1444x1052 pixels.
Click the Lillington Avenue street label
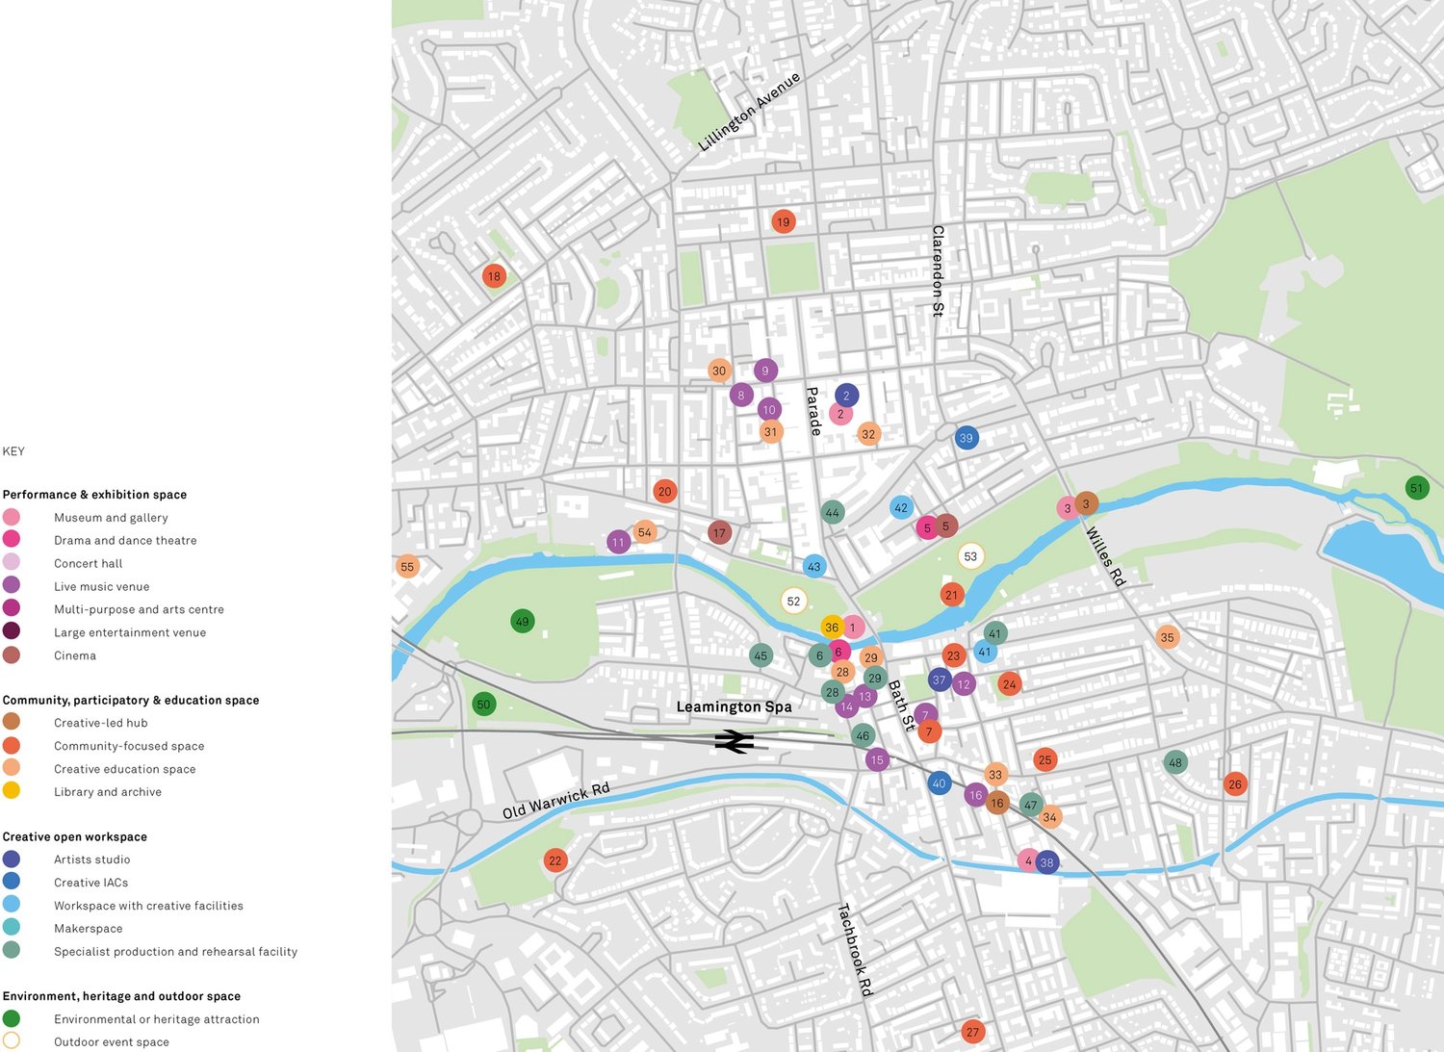[x=749, y=112]
